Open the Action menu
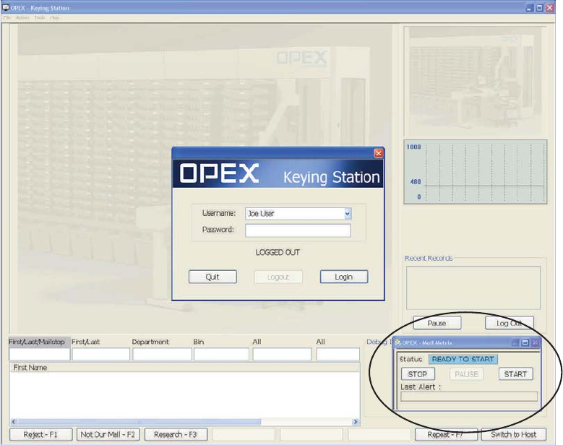Viewport: 563px width, 445px height. point(22,17)
